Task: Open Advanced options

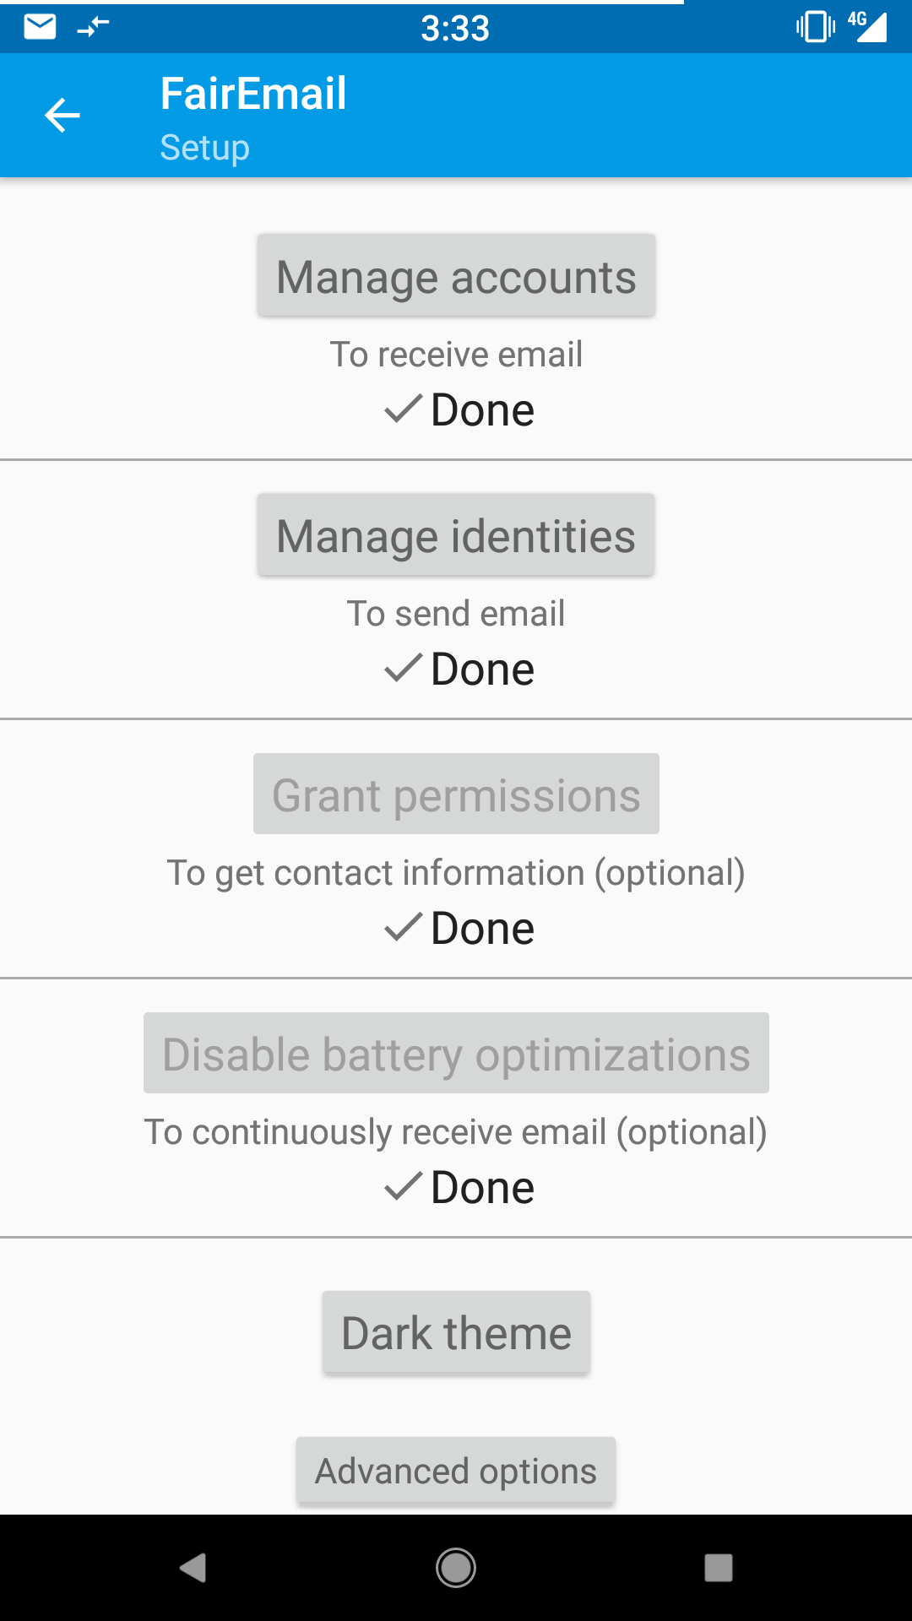Action: [x=456, y=1471]
